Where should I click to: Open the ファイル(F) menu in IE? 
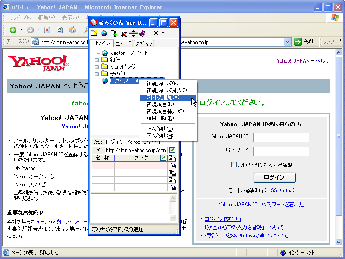20,18
